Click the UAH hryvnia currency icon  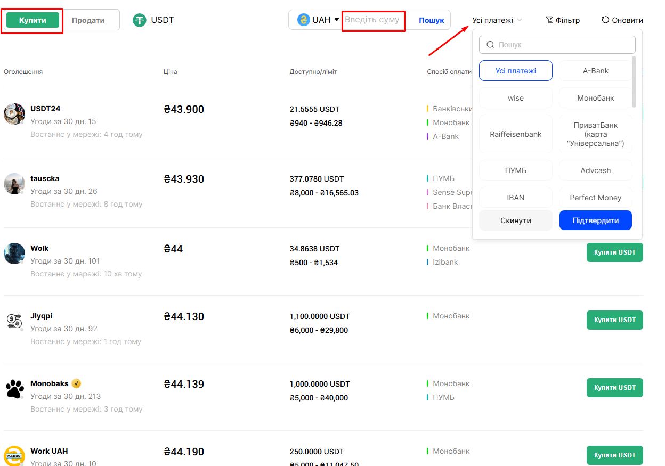tap(304, 20)
